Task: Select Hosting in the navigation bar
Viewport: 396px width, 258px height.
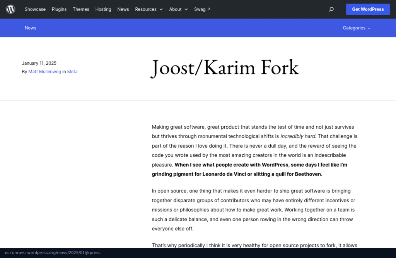Action: (x=103, y=9)
